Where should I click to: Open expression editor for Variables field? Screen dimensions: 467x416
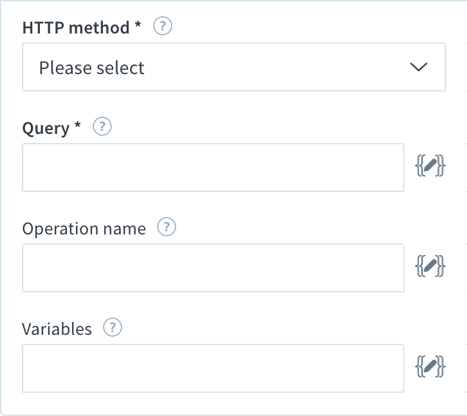coord(430,366)
